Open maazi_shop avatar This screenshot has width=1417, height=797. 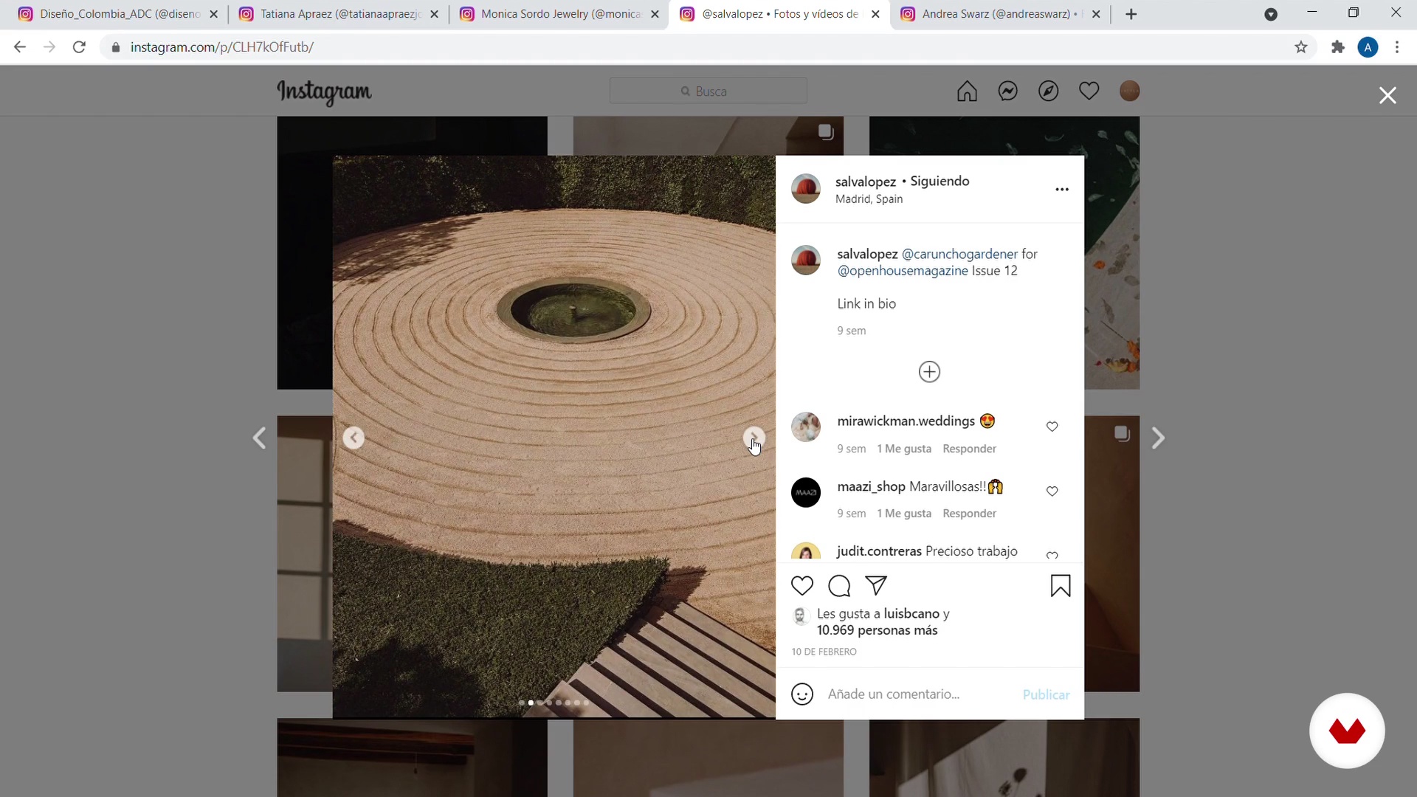(805, 493)
